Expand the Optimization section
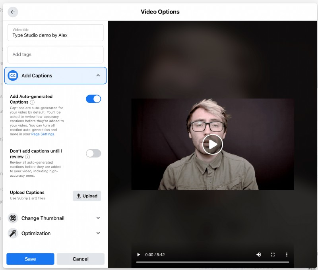Screen dimensions: 318x270 (98, 233)
